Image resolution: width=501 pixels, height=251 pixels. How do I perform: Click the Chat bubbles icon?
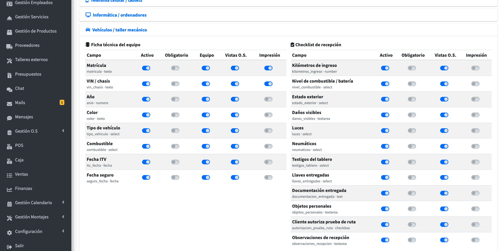(9, 90)
